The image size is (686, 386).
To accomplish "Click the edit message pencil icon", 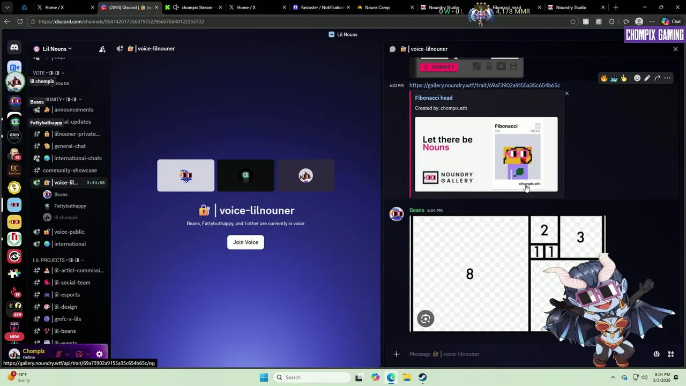I will point(647,78).
